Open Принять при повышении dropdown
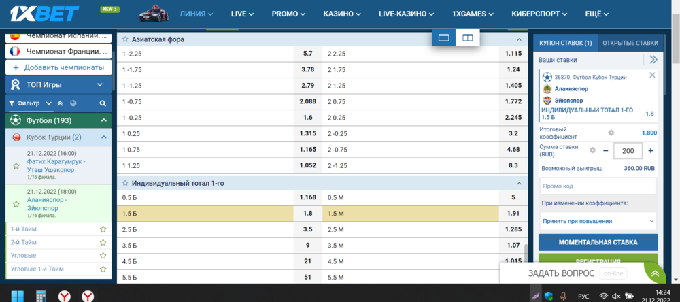This screenshot has width=680, height=302. pyautogui.click(x=598, y=221)
